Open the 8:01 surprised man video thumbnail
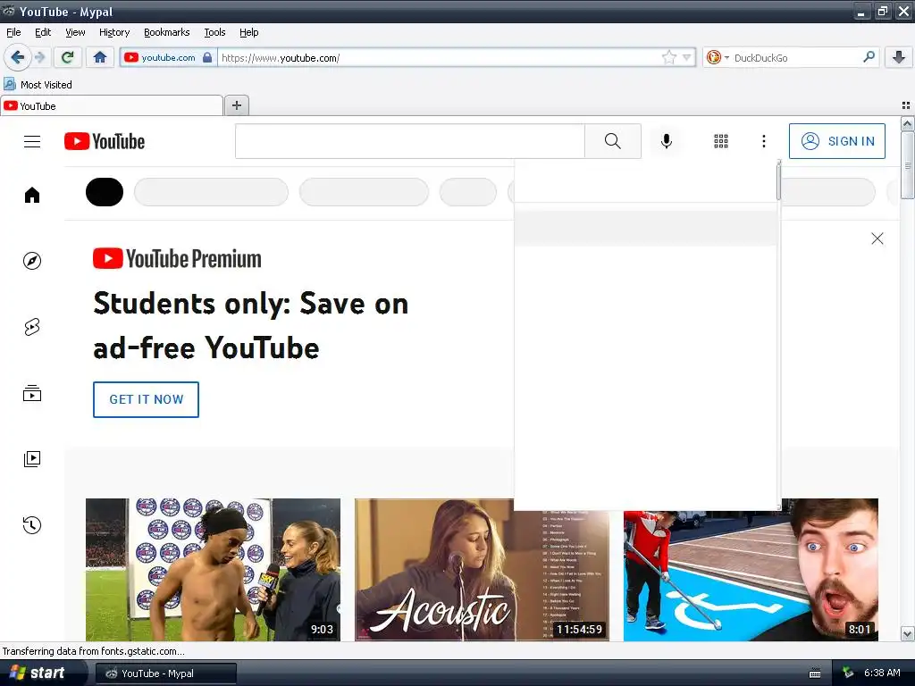This screenshot has height=686, width=915. click(751, 569)
